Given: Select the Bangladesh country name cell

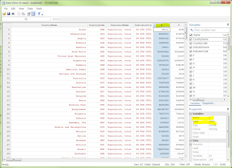Looking at the screenshot, I should 49,109.
